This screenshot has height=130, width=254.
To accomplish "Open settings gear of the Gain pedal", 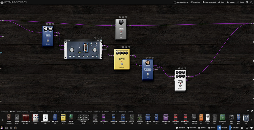I will [123, 17].
